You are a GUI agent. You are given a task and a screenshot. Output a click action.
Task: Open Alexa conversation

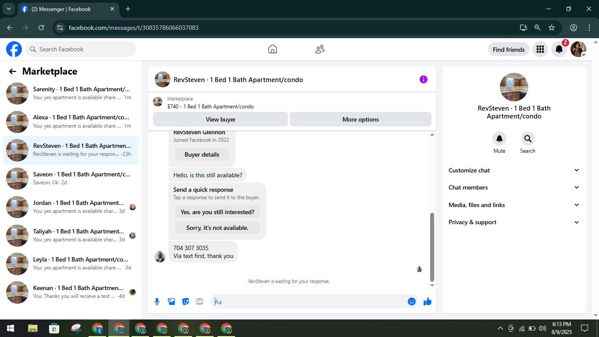coord(71,122)
